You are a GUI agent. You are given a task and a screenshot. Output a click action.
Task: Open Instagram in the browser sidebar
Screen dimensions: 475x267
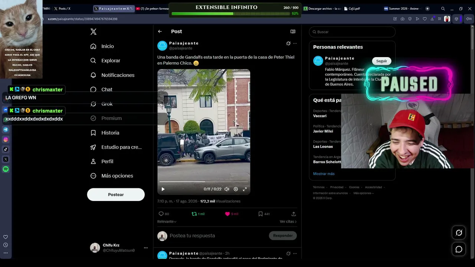pyautogui.click(x=6, y=139)
